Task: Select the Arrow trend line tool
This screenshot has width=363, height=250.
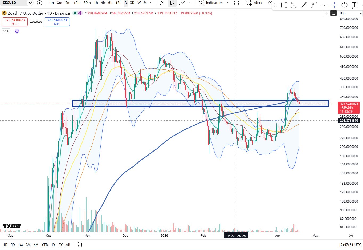Action: (x=304, y=5)
